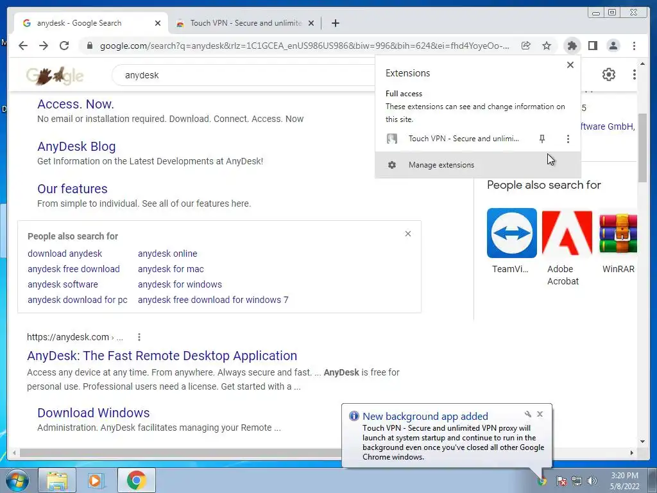This screenshot has width=657, height=493.
Task: Open the Windows Start menu
Action: click(x=17, y=480)
